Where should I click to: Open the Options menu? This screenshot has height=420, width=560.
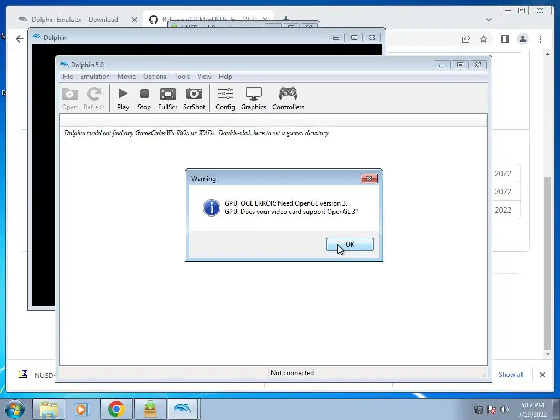[155, 77]
